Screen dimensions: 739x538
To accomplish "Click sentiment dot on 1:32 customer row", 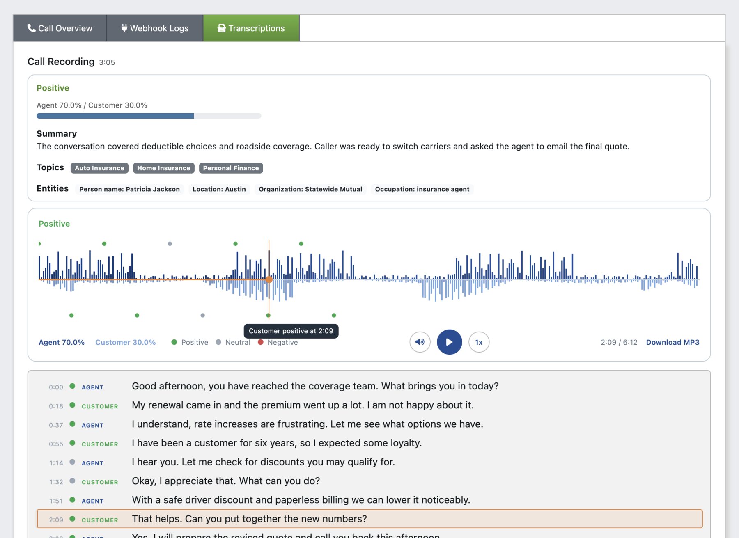I will coord(72,481).
